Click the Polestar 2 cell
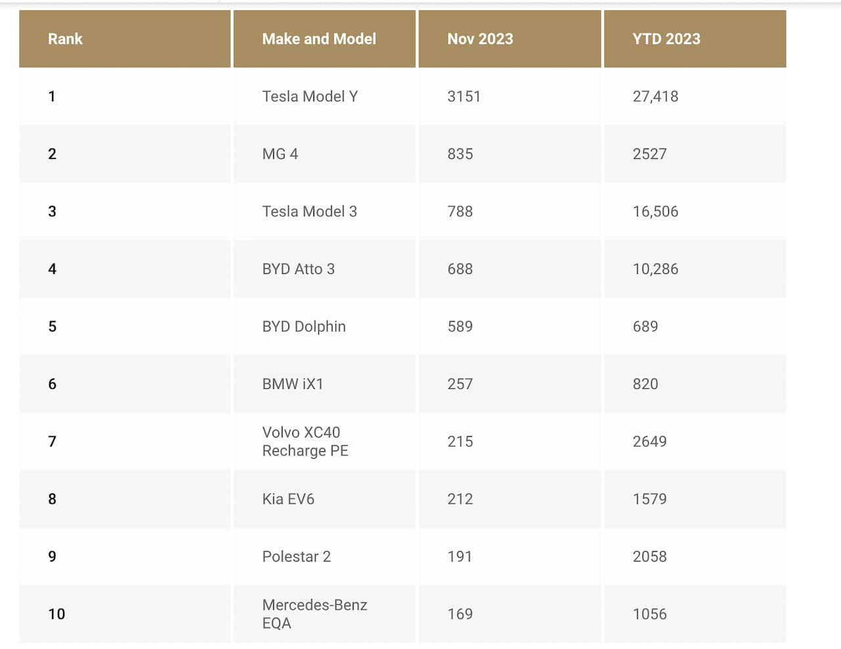The height and width of the screenshot is (649, 841). [x=296, y=556]
